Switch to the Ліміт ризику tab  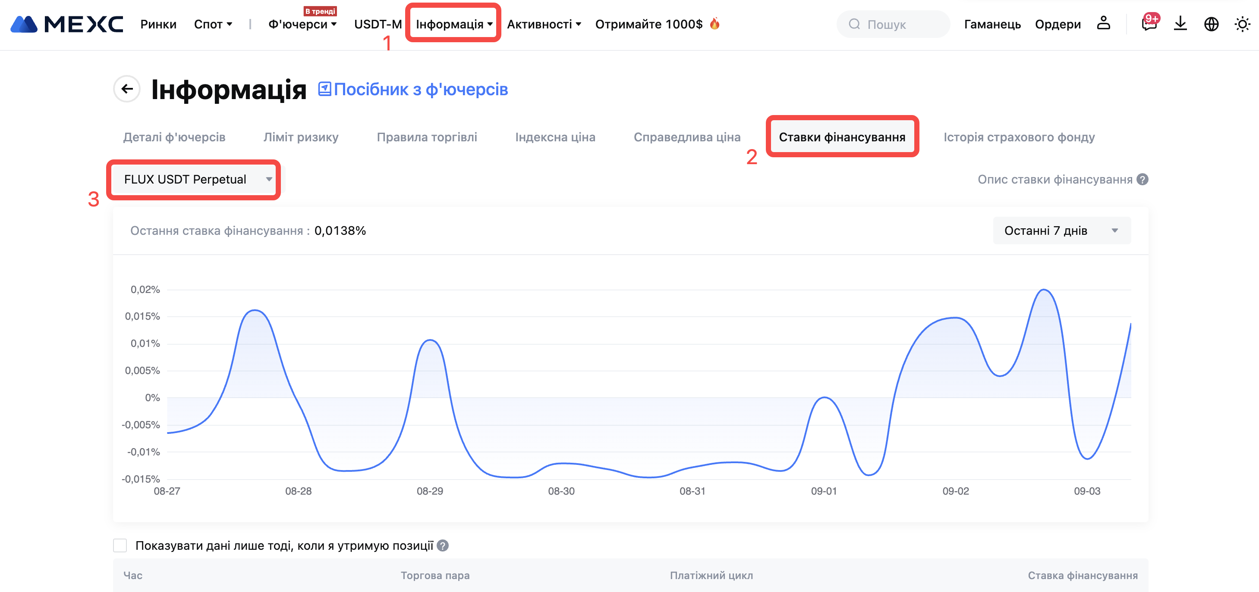pos(301,137)
